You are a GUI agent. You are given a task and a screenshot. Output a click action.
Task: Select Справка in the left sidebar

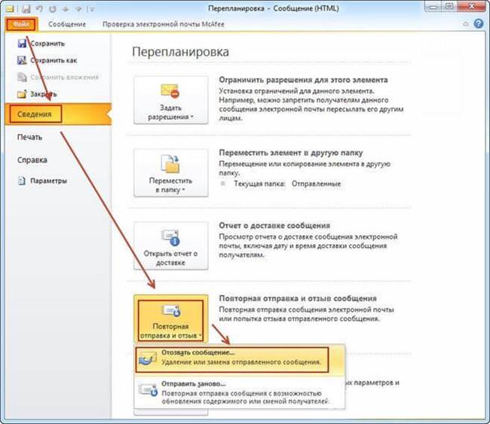pos(32,160)
